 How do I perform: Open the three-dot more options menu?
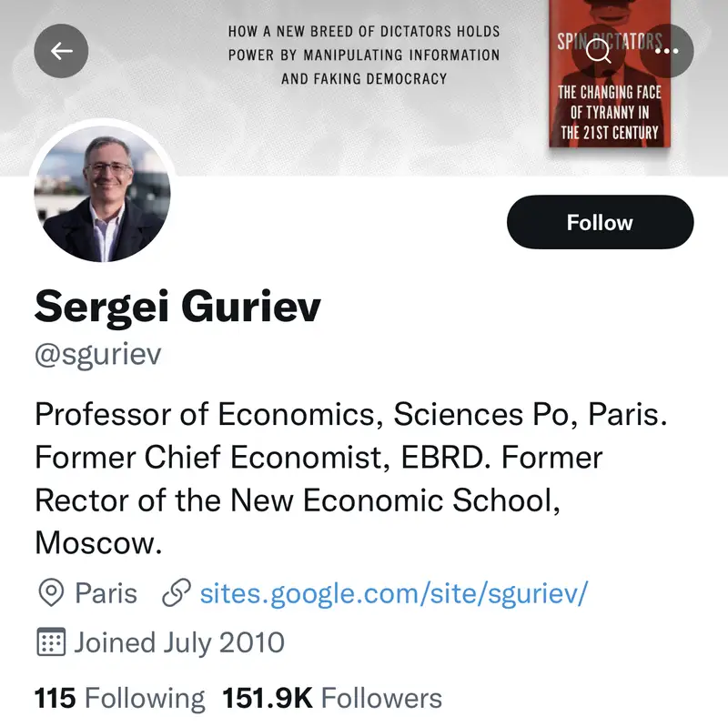coord(673,52)
